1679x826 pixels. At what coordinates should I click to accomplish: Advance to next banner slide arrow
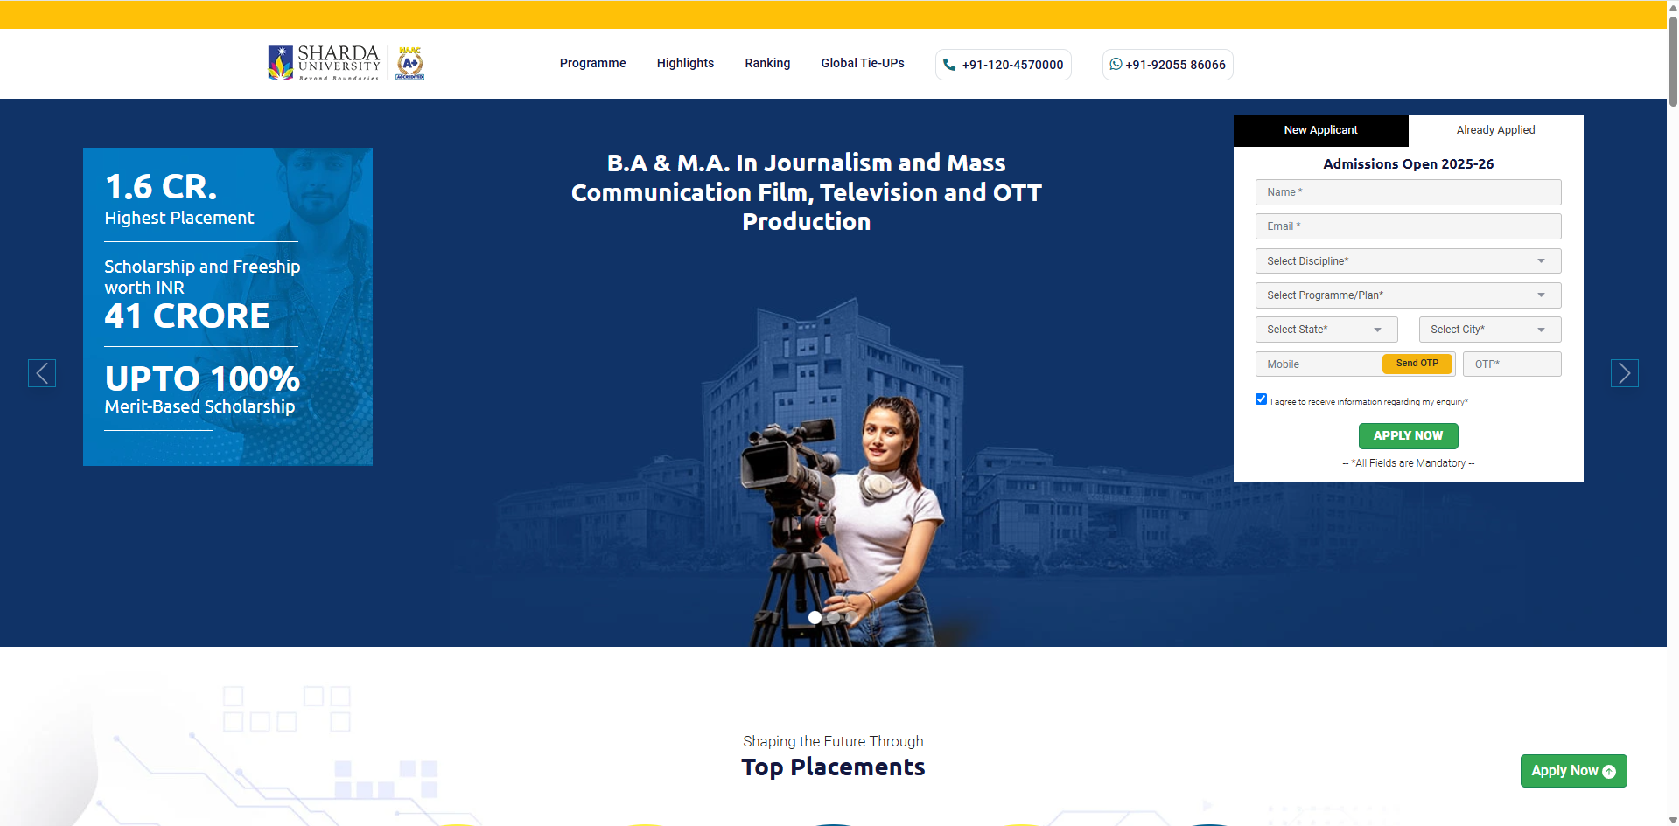tap(1624, 373)
